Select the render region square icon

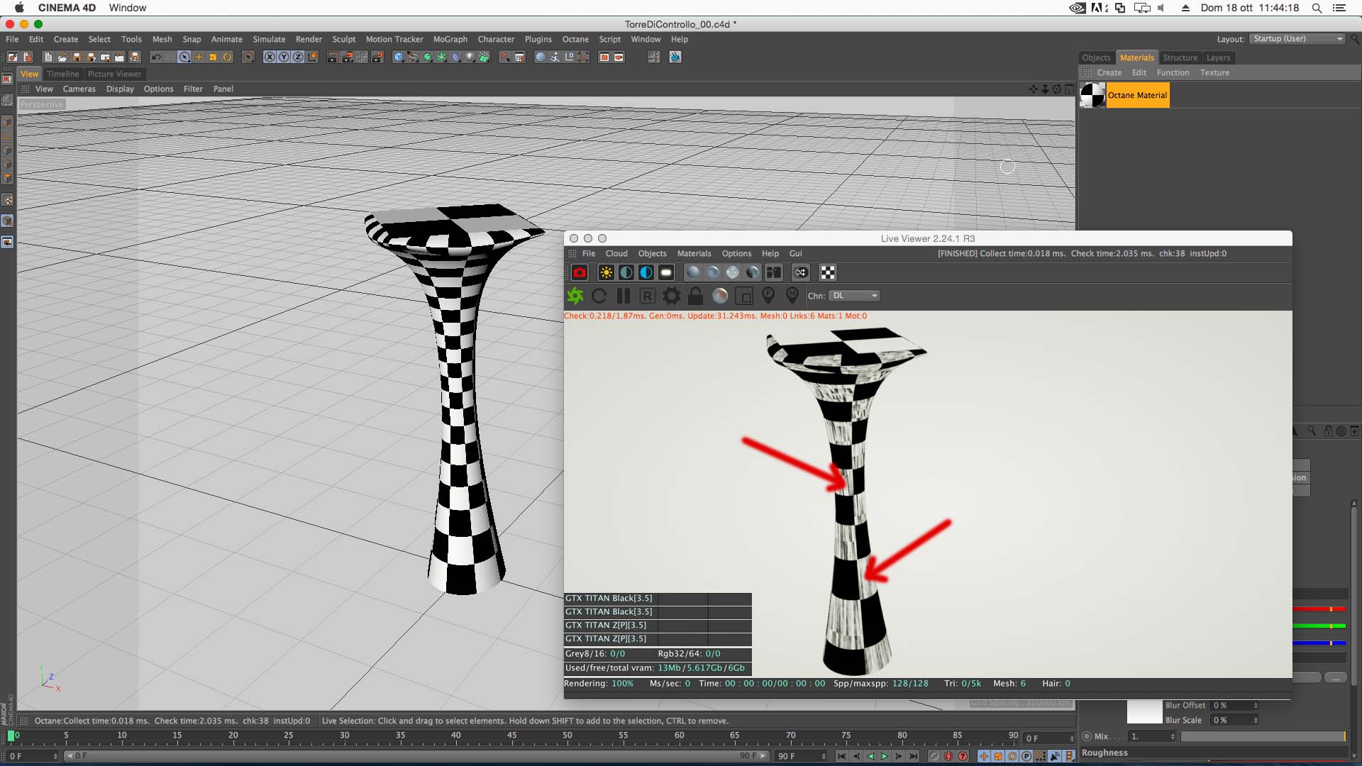click(743, 296)
